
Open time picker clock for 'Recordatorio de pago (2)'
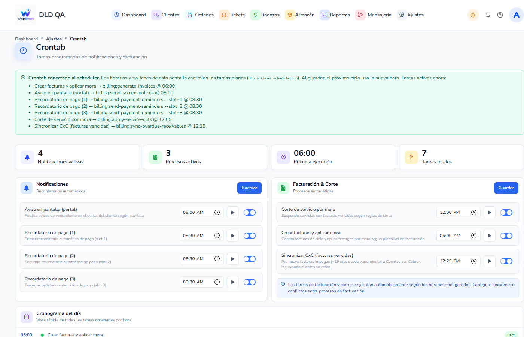[x=217, y=259]
